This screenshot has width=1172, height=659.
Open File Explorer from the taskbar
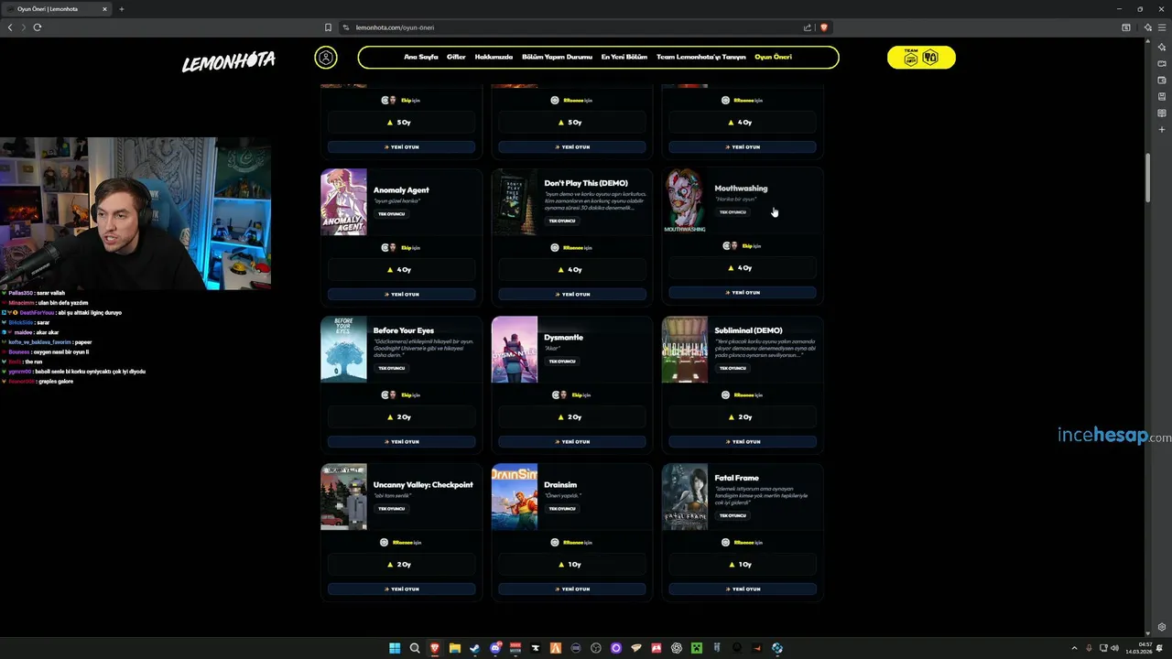pos(455,648)
